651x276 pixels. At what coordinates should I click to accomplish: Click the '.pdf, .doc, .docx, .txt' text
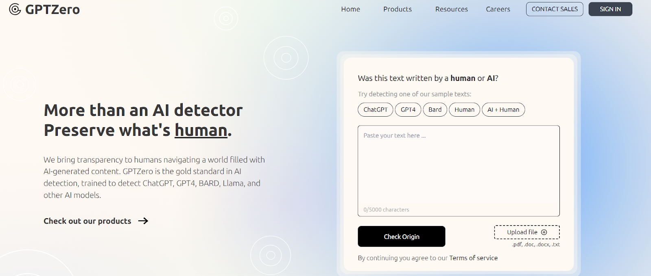coord(536,245)
